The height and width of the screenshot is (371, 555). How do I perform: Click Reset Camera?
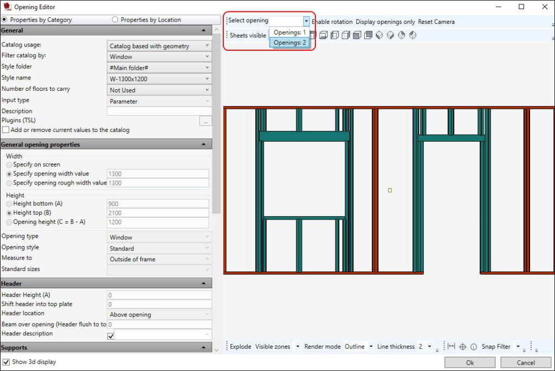(436, 22)
